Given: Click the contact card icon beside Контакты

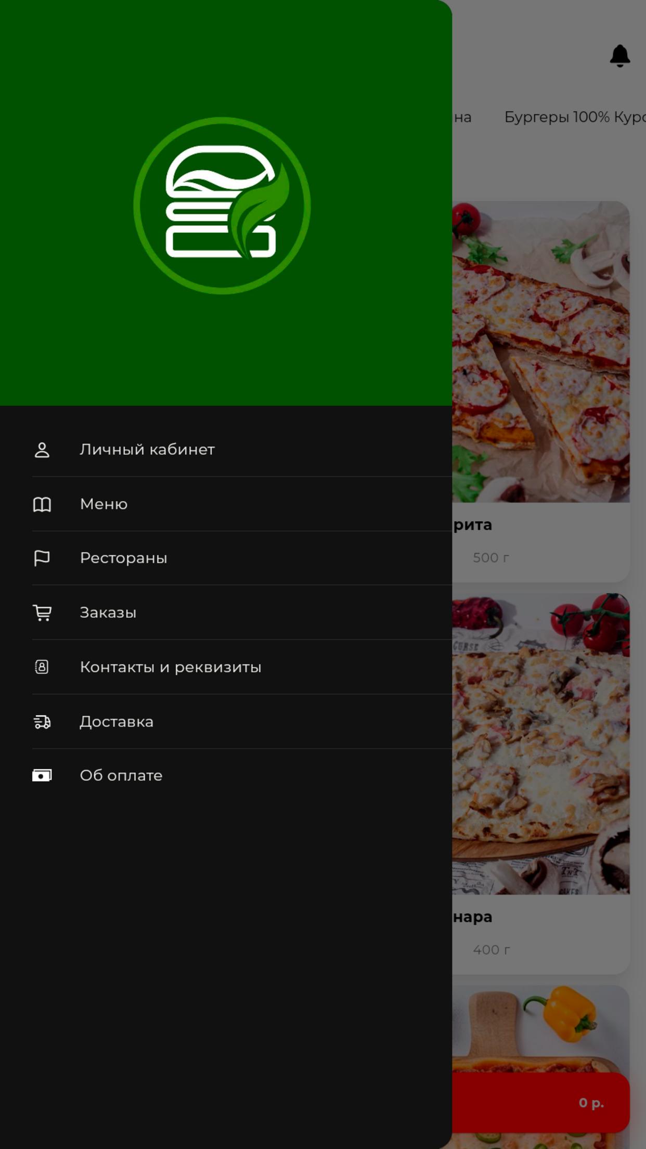Looking at the screenshot, I should tap(42, 667).
